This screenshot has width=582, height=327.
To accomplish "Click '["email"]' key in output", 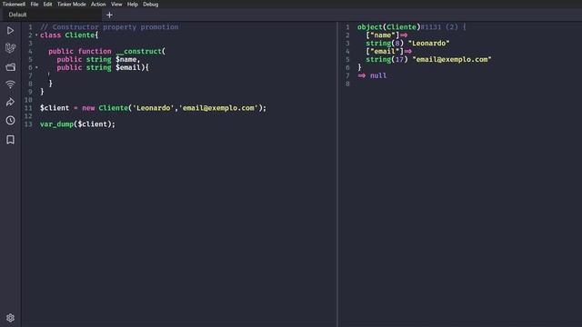I will (385, 52).
